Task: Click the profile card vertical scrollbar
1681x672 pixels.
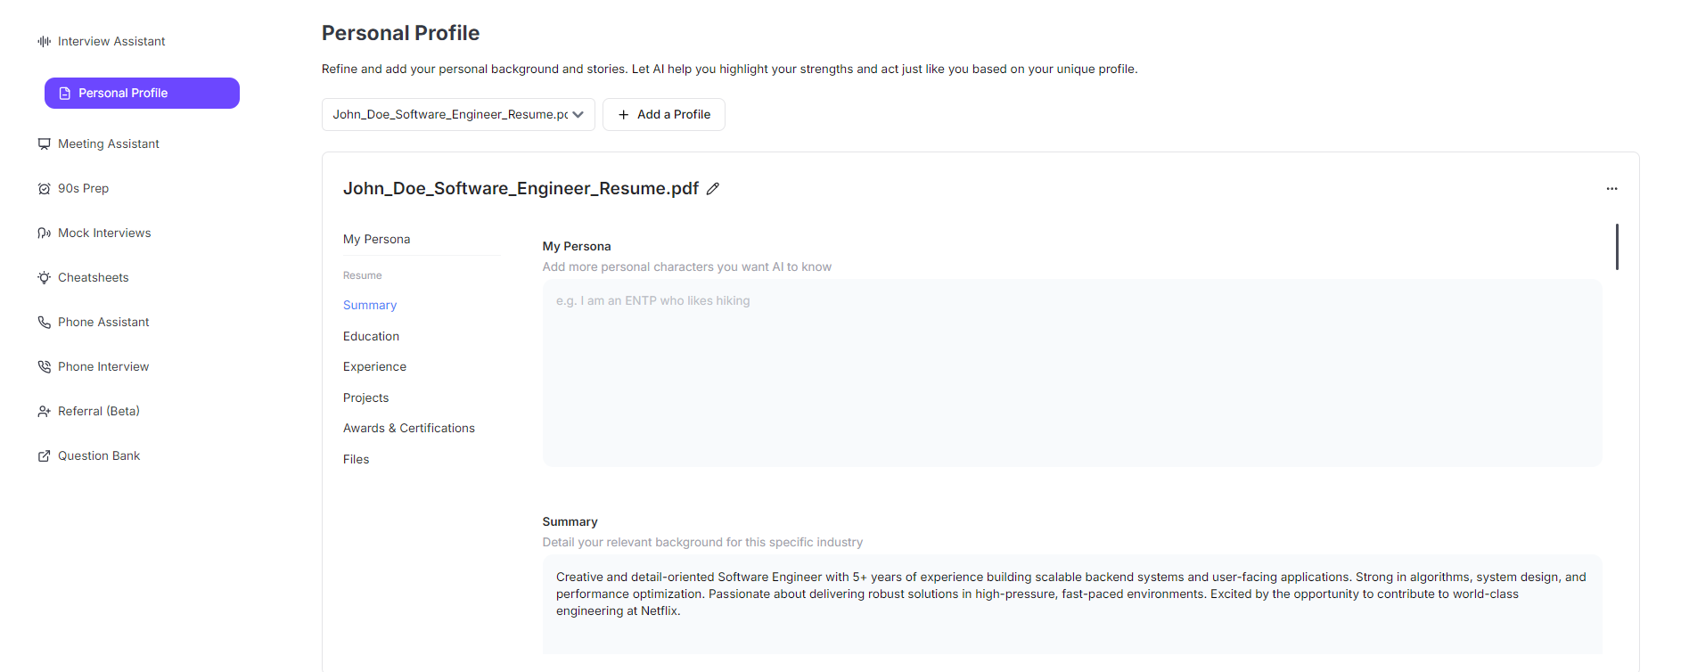Action: pyautogui.click(x=1616, y=247)
